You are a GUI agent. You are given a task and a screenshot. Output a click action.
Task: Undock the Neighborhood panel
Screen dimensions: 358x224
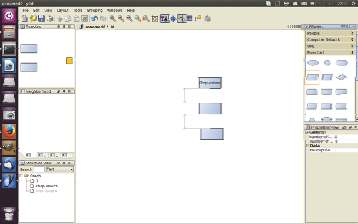click(58, 91)
